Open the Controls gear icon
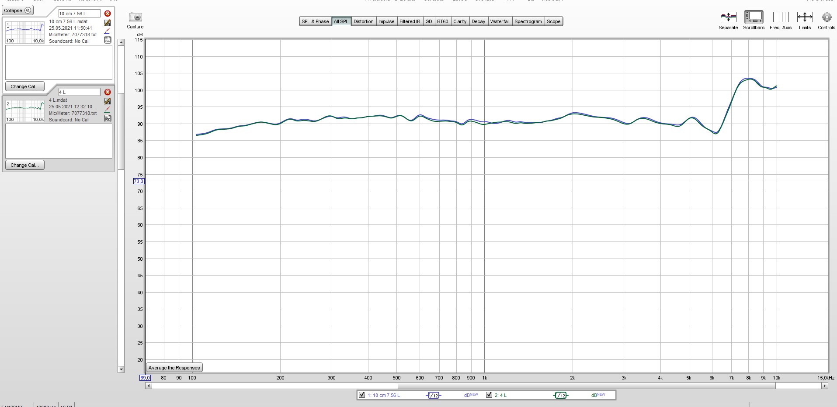Viewport: 837px width, 407px height. coord(827,17)
